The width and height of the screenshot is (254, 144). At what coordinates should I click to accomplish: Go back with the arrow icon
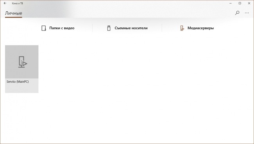click(5, 3)
